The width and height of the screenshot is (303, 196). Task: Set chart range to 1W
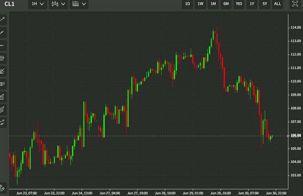click(x=200, y=4)
